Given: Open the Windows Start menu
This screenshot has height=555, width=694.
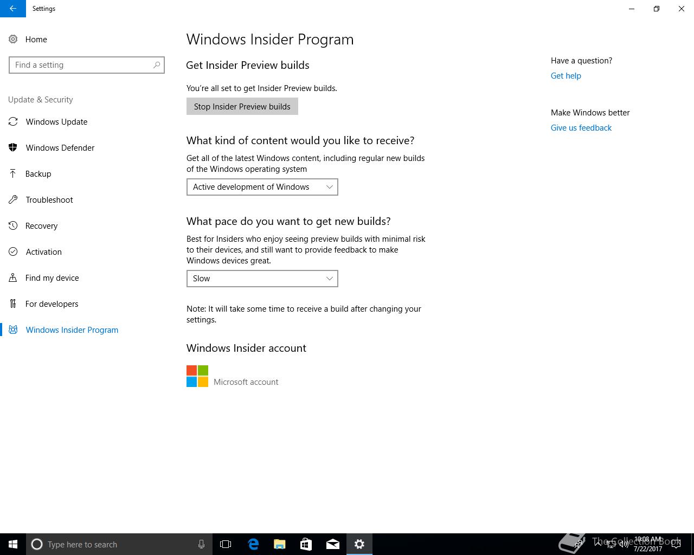Looking at the screenshot, I should pyautogui.click(x=13, y=544).
